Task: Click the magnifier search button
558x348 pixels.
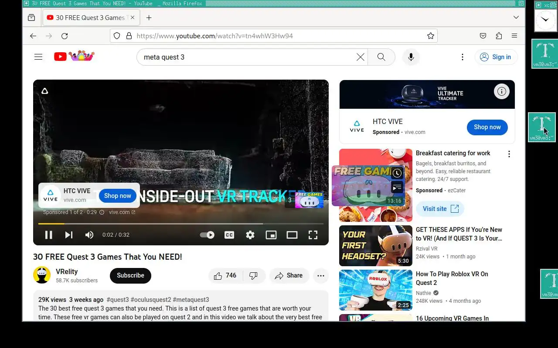Action: coord(381,57)
